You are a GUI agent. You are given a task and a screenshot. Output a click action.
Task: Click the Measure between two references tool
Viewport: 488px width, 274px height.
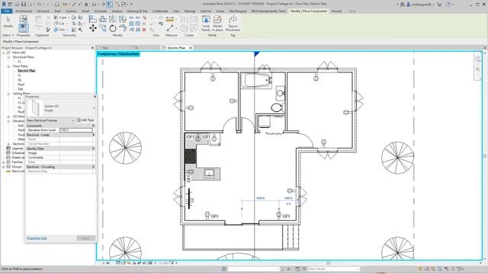[x=170, y=19]
